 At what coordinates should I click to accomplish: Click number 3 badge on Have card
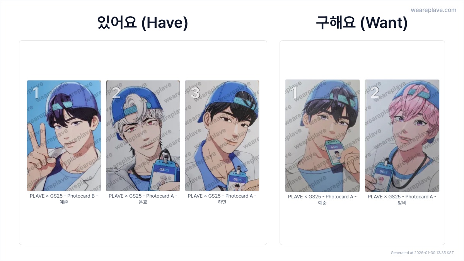[x=195, y=93]
